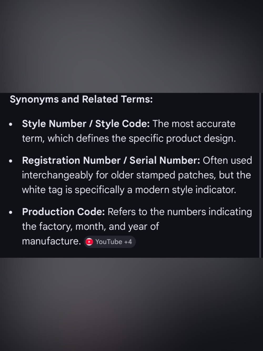Screen dimensions: 263x351
Task: Click the 'Synonyms and Related Terms:' heading
Action: point(81,99)
